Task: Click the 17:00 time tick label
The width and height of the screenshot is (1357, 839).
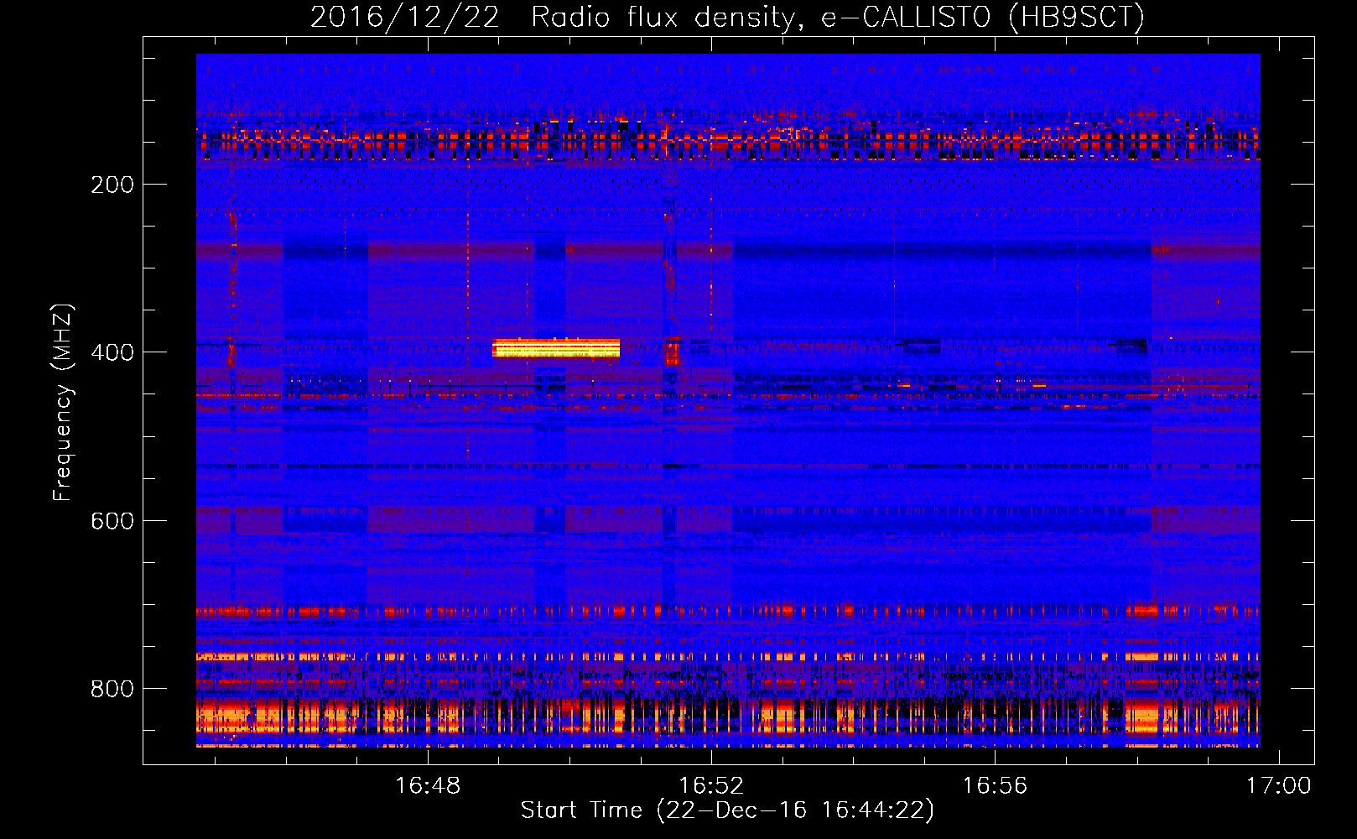Action: (1278, 785)
